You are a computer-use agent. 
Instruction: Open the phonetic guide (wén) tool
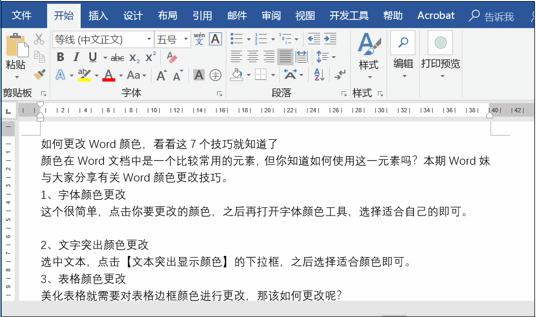pos(199,39)
